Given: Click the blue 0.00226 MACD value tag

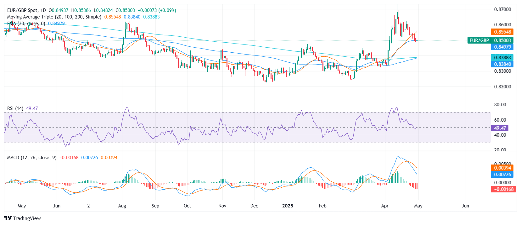Looking at the screenshot, I should 502,175.
